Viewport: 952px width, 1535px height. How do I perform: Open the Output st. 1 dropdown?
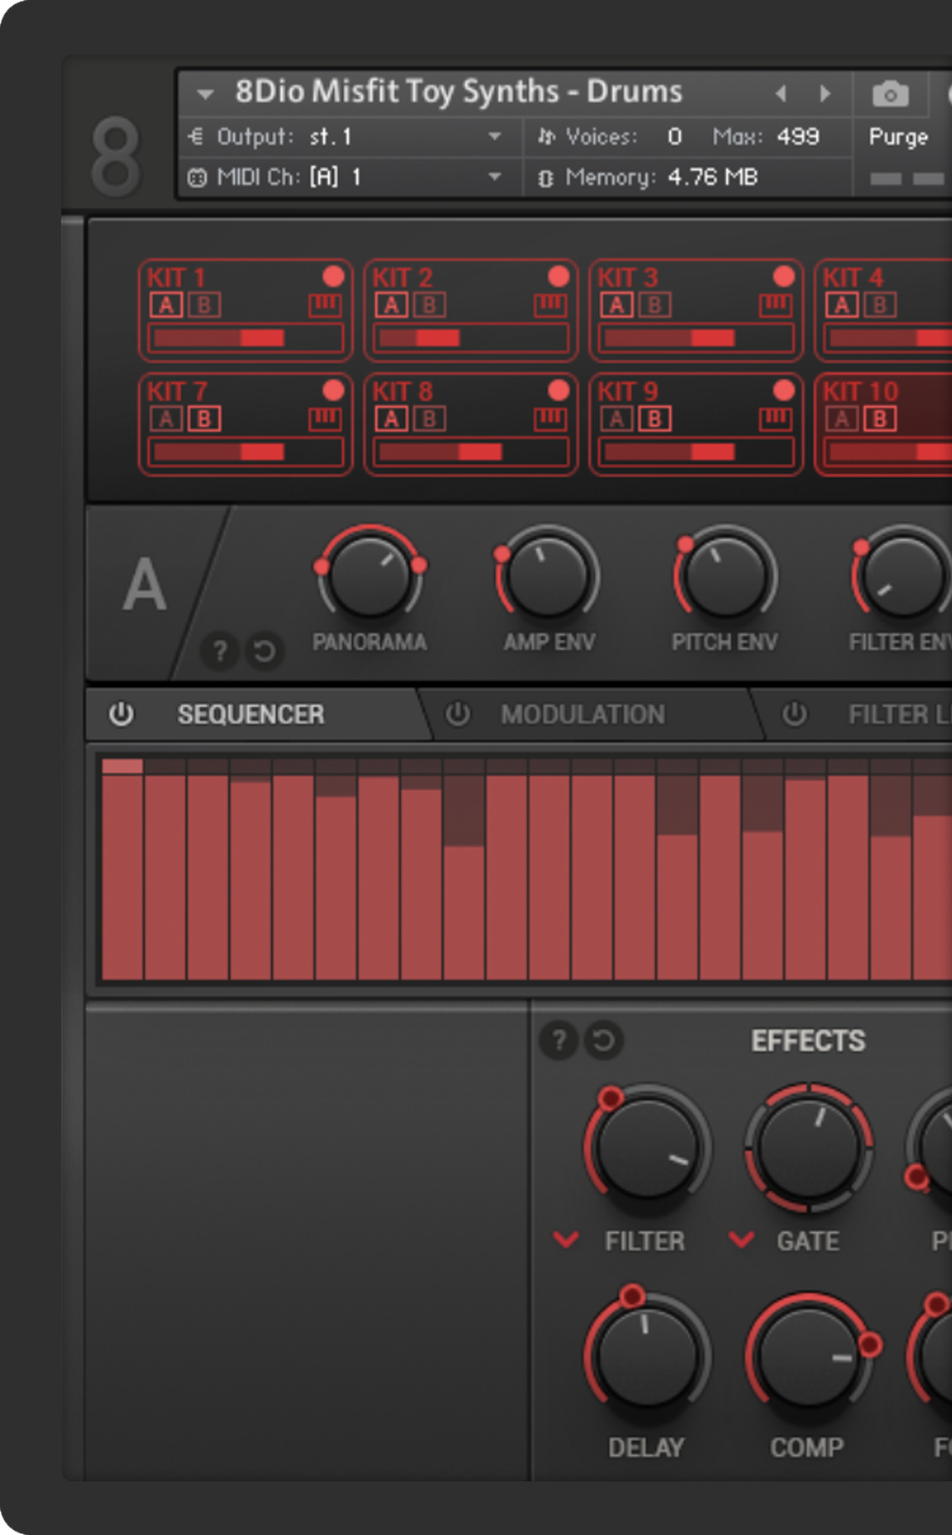494,137
